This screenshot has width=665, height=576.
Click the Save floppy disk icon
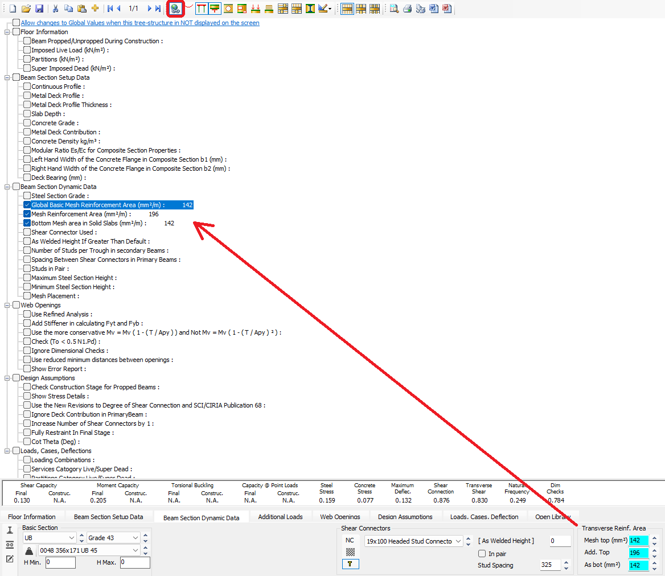(x=39, y=9)
